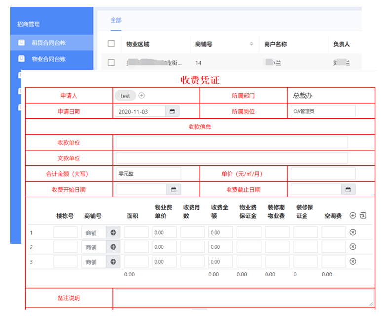Click row 1 装修期物业费 input
This screenshot has height=316, width=382.
[x=277, y=232]
